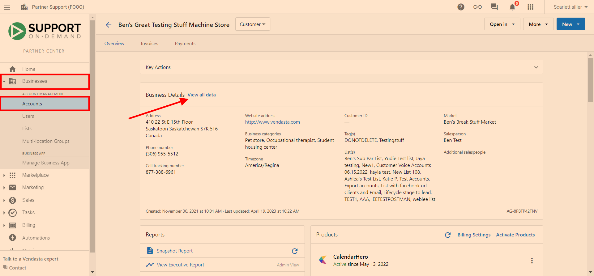Open the vendasta.com website link
Screen dimensions: 594x276
point(272,122)
